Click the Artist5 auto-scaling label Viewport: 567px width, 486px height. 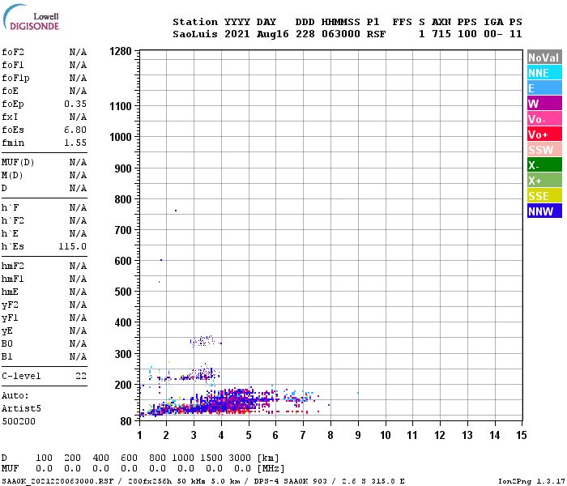pyautogui.click(x=21, y=408)
